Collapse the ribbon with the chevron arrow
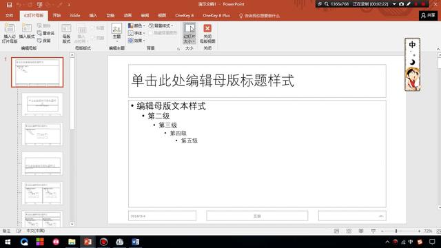The image size is (441, 248). click(438, 49)
